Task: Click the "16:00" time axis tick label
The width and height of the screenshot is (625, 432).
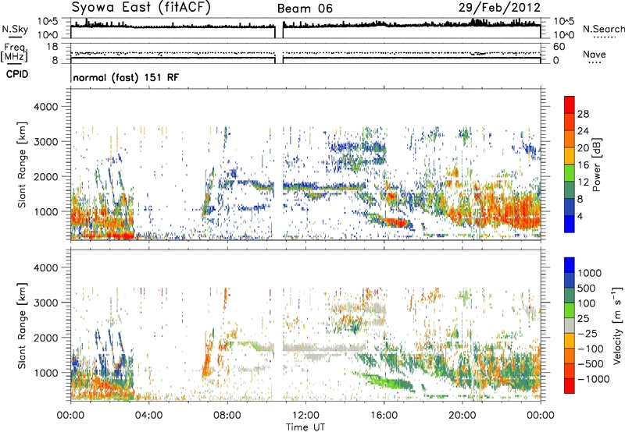Action: (384, 416)
